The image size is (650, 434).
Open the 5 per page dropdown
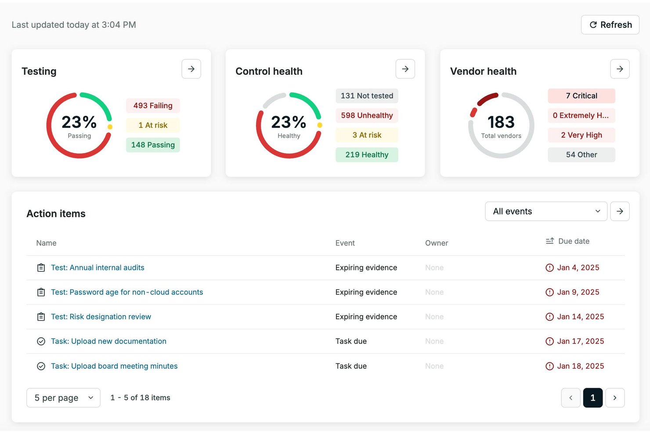(63, 398)
